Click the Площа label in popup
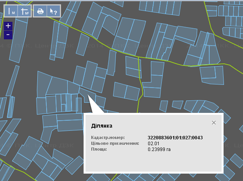Viewport: 243px width, 181px height. [99, 149]
